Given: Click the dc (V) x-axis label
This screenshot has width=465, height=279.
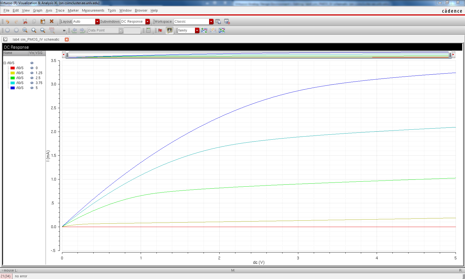Looking at the screenshot, I should (x=259, y=262).
